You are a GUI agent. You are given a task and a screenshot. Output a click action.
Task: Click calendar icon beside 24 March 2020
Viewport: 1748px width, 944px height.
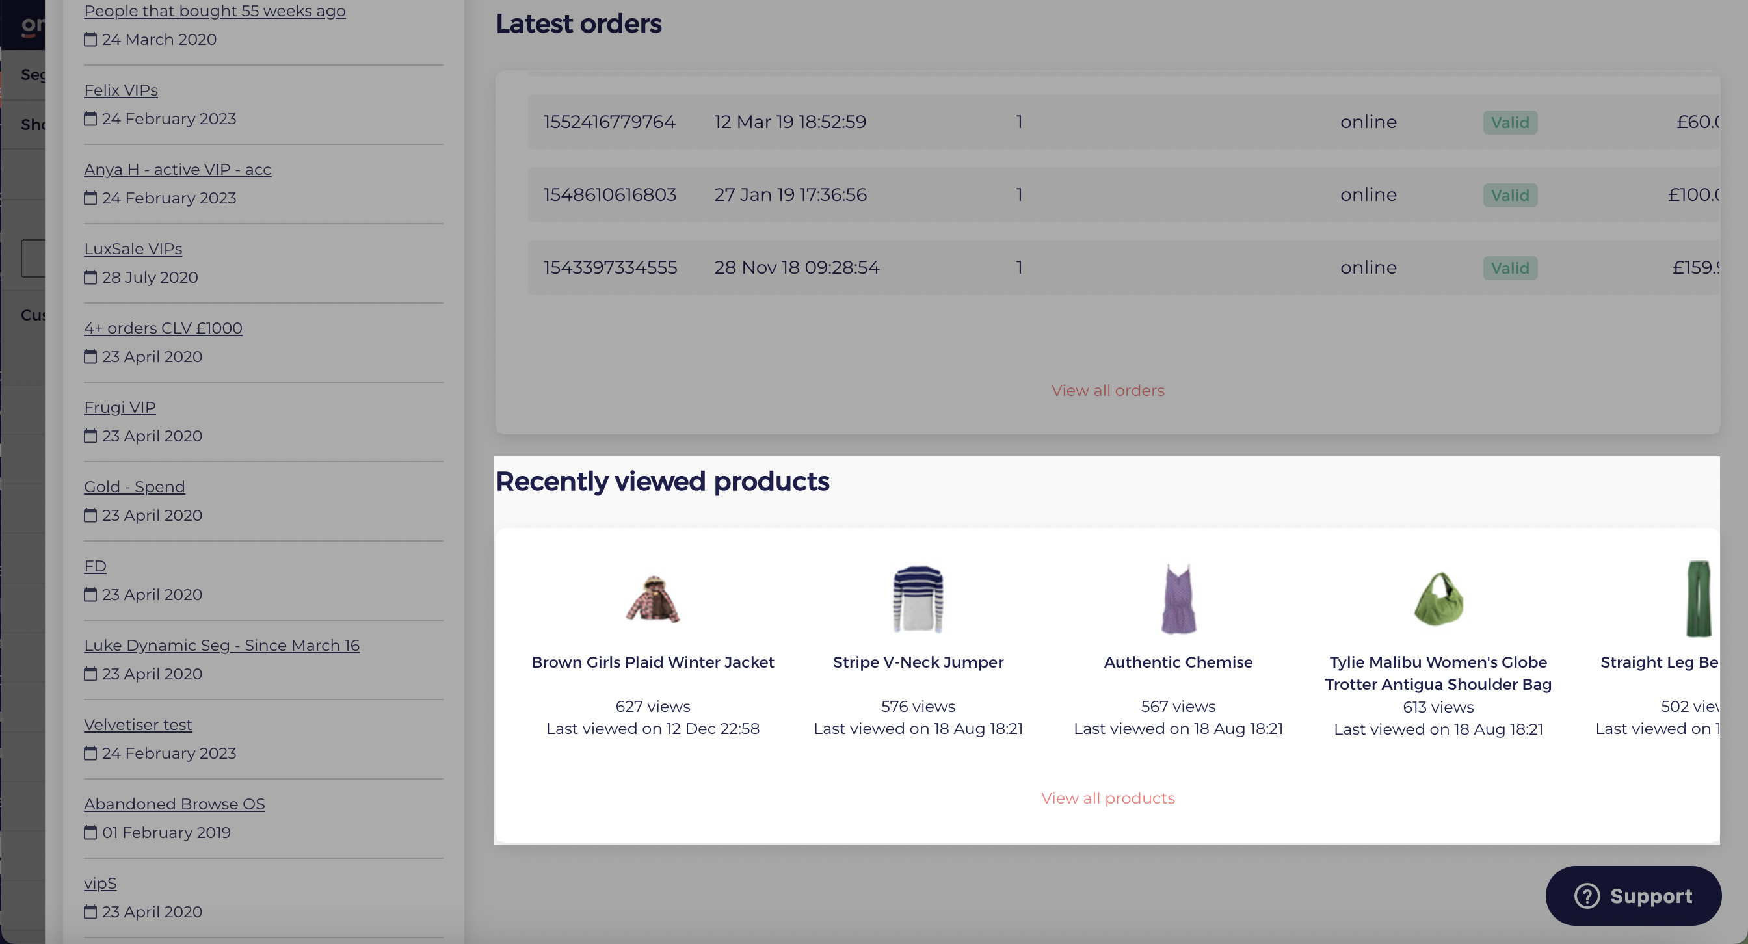(x=90, y=39)
